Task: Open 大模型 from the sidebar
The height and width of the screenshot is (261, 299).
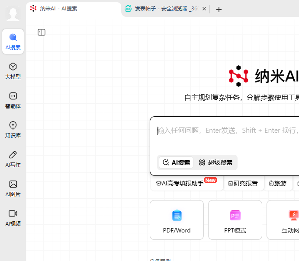Action: [13, 71]
